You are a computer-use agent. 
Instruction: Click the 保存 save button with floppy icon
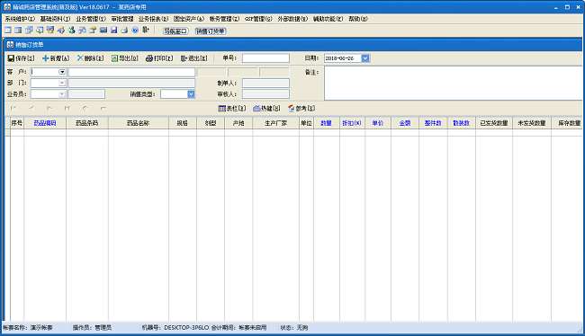[21, 58]
